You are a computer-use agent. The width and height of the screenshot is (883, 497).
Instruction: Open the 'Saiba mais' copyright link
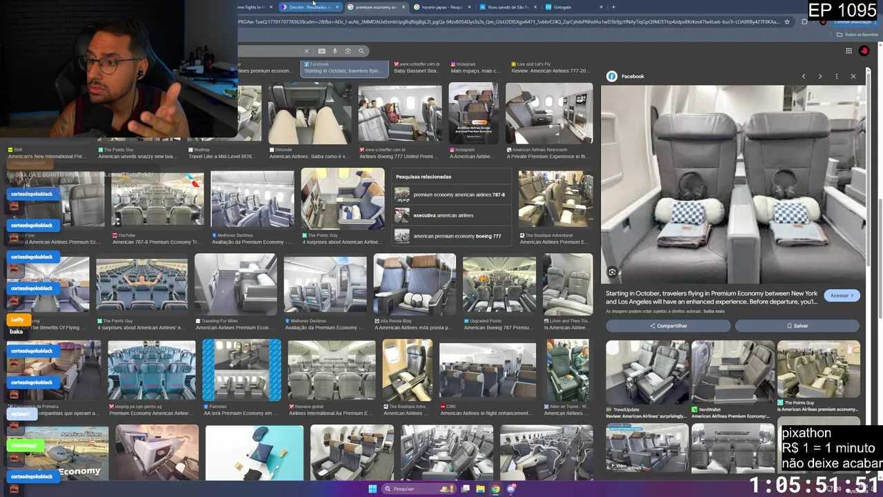[715, 311]
